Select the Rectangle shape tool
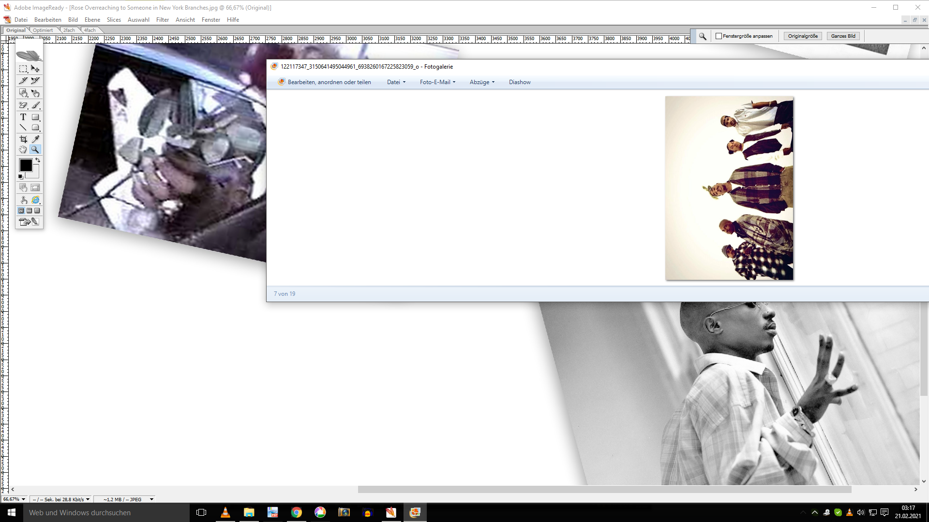Image resolution: width=929 pixels, height=522 pixels. click(x=35, y=117)
